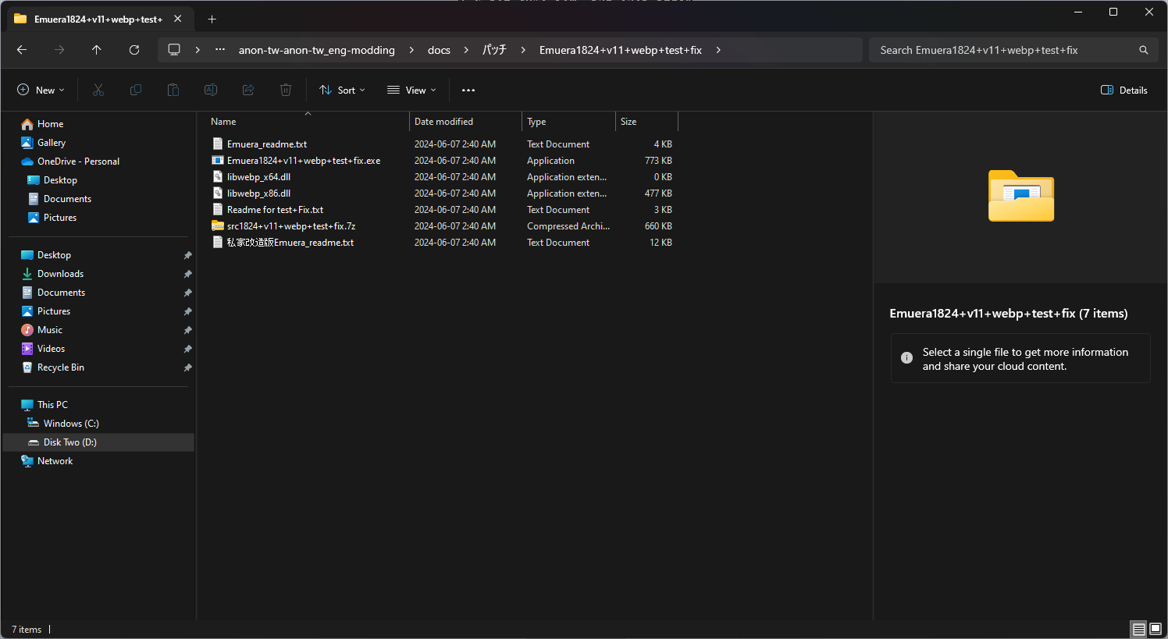Click the Cut scissors icon in toolbar

[98, 91]
